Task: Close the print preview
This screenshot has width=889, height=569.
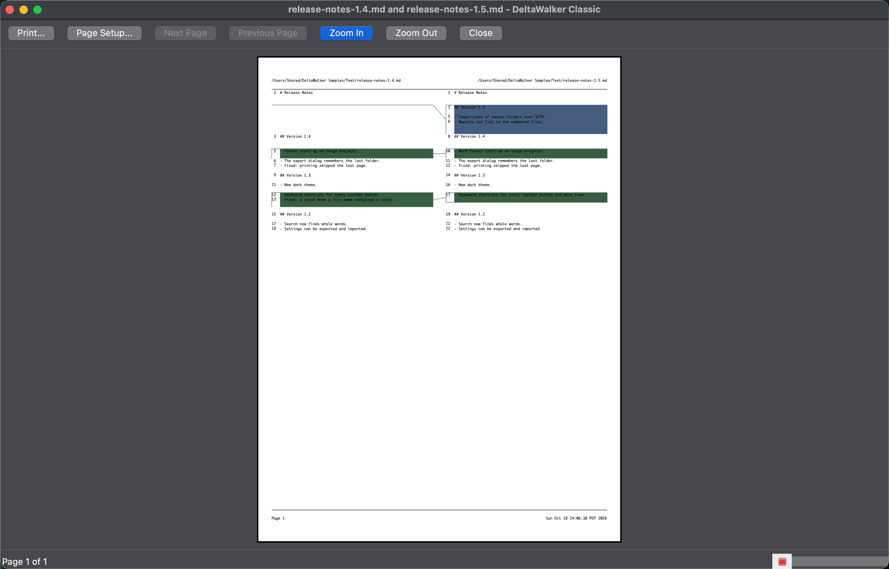Action: (x=481, y=33)
